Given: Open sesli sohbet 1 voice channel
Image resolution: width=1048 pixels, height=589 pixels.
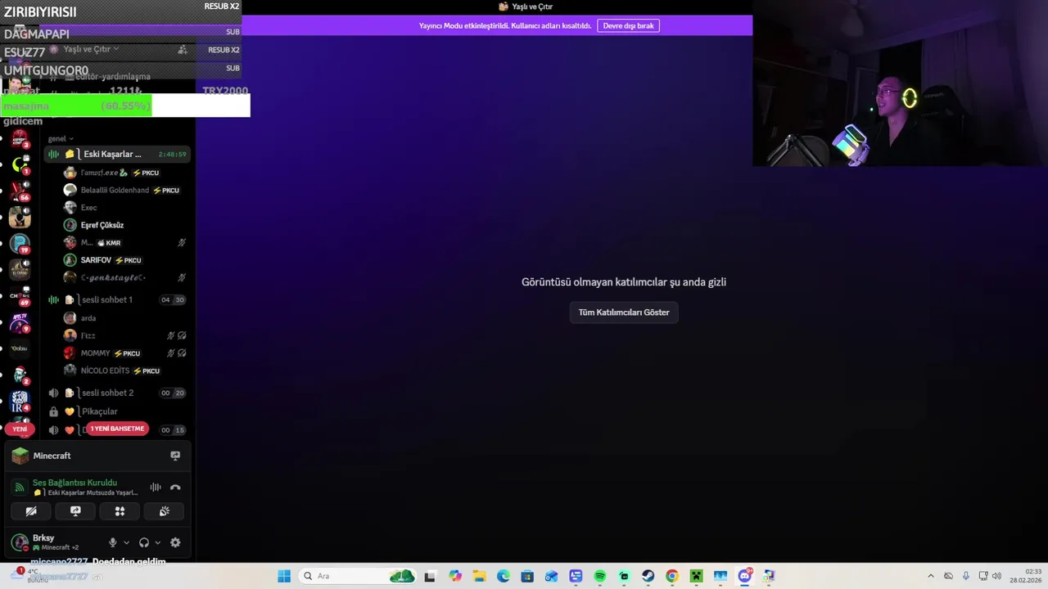Looking at the screenshot, I should pyautogui.click(x=117, y=299).
